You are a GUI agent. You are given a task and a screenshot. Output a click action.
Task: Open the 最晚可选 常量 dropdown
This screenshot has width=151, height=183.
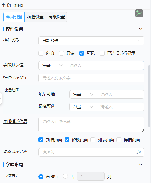[x=83, y=107]
